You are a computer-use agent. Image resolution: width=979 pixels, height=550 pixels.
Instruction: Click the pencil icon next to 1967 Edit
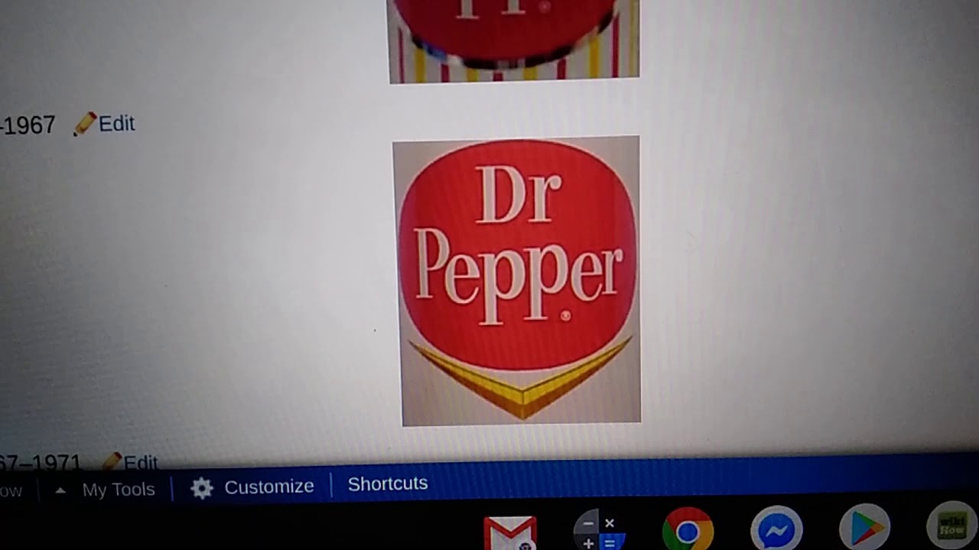85,124
